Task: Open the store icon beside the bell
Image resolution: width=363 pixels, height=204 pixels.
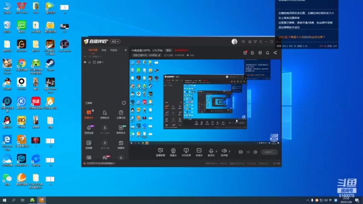Action: click(x=260, y=53)
